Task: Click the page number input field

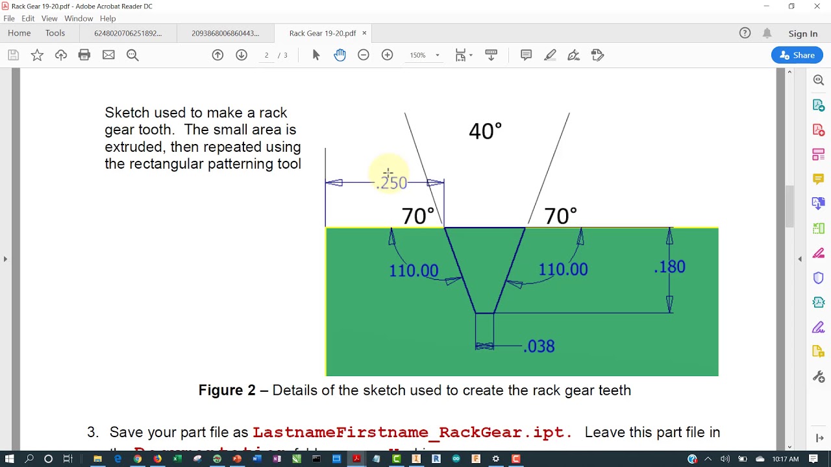Action: [x=266, y=55]
